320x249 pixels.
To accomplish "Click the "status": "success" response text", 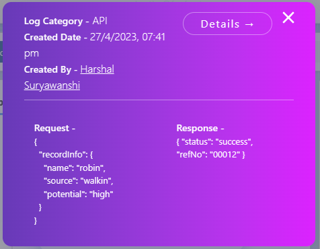I will [x=217, y=142].
